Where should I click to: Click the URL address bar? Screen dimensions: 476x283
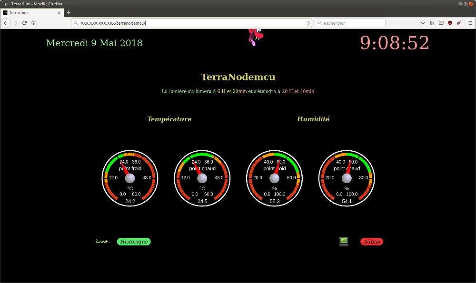pos(190,23)
